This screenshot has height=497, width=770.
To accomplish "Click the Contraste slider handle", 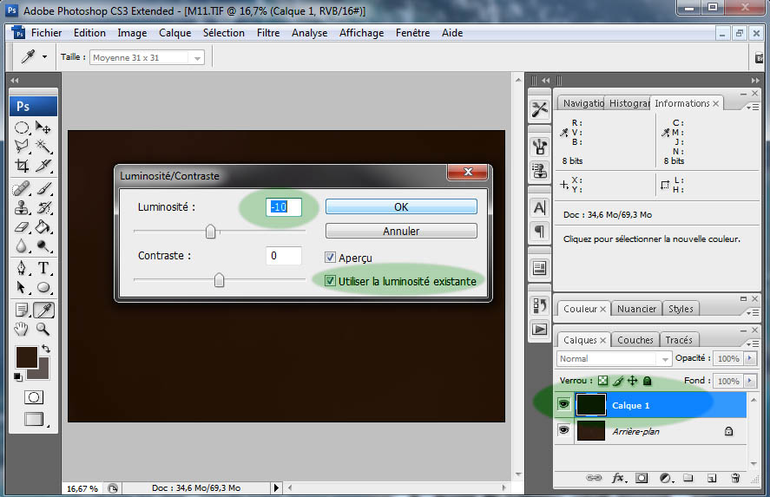I will point(219,279).
